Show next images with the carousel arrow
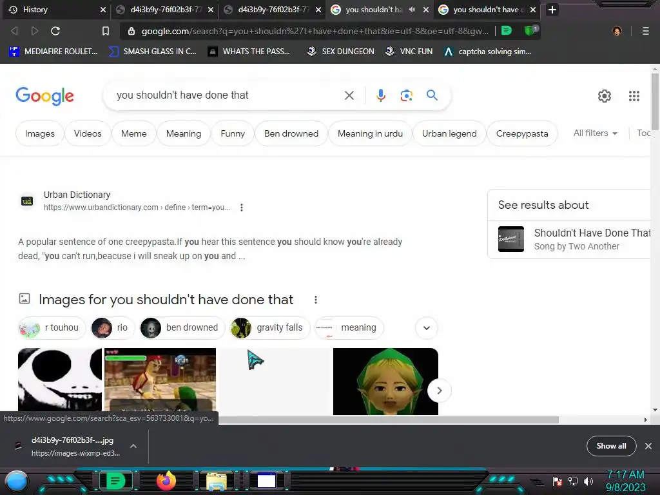Viewport: 660px width, 495px height. coord(439,391)
